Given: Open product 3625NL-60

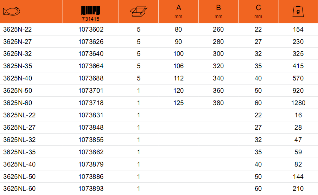Looking at the screenshot, I should coord(19,189).
